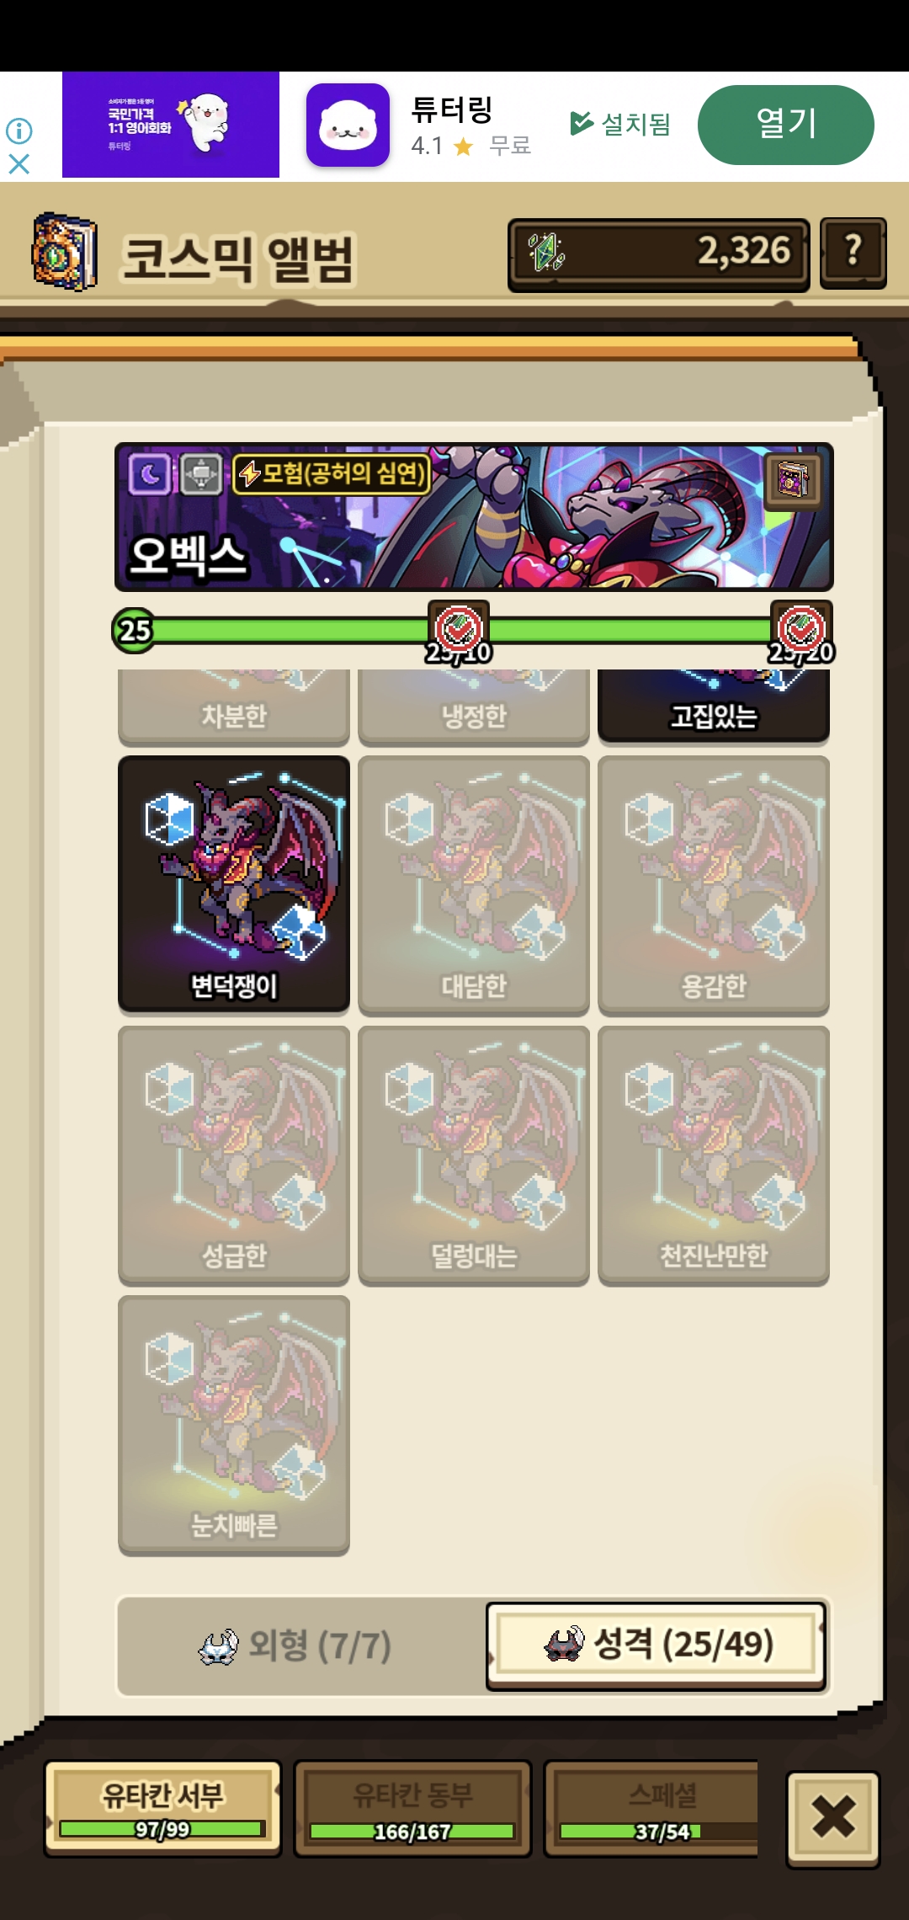
Task: Tap the Cosmic Album book icon
Action: coord(64,252)
